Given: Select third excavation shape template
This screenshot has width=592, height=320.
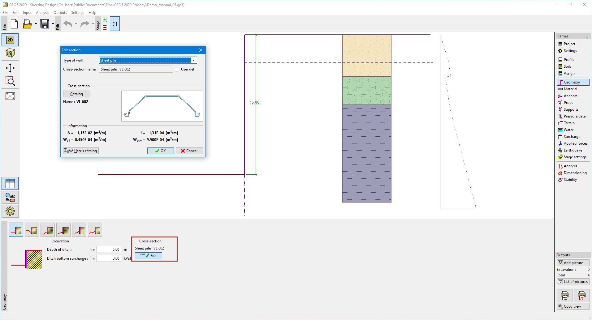Looking at the screenshot, I should point(48,230).
